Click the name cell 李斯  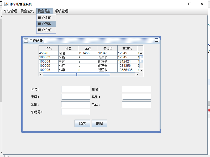[x=68, y=57]
